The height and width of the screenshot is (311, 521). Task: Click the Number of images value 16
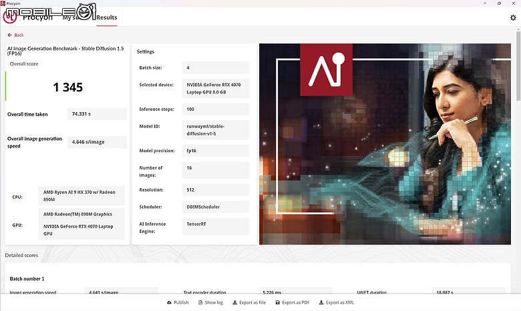(x=215, y=170)
